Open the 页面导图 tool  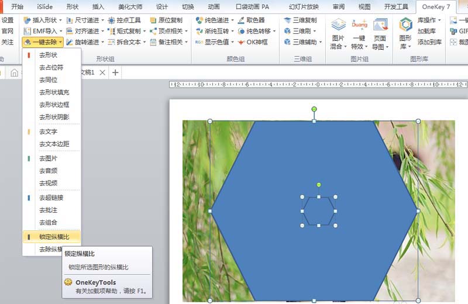click(x=380, y=33)
